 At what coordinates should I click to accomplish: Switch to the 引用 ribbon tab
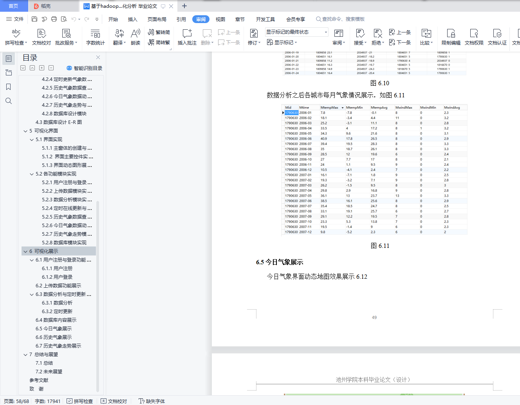pos(181,19)
